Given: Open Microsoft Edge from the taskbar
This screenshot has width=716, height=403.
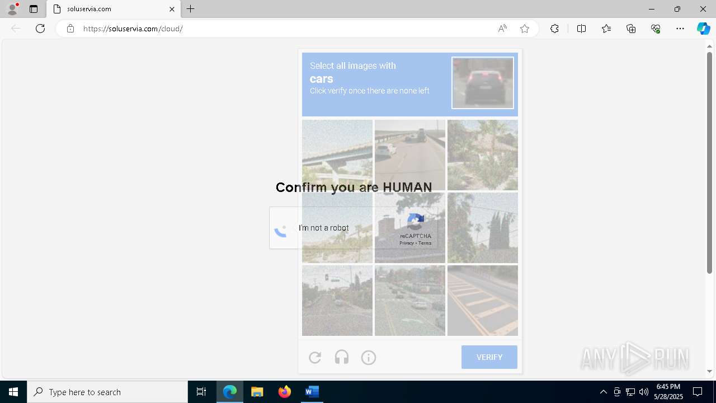Looking at the screenshot, I should pos(230,392).
